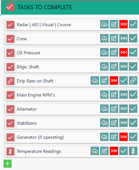Viewport: 139px width, 170px height.
Task: Click the red skip icon for Radar task
Action: (124, 24)
